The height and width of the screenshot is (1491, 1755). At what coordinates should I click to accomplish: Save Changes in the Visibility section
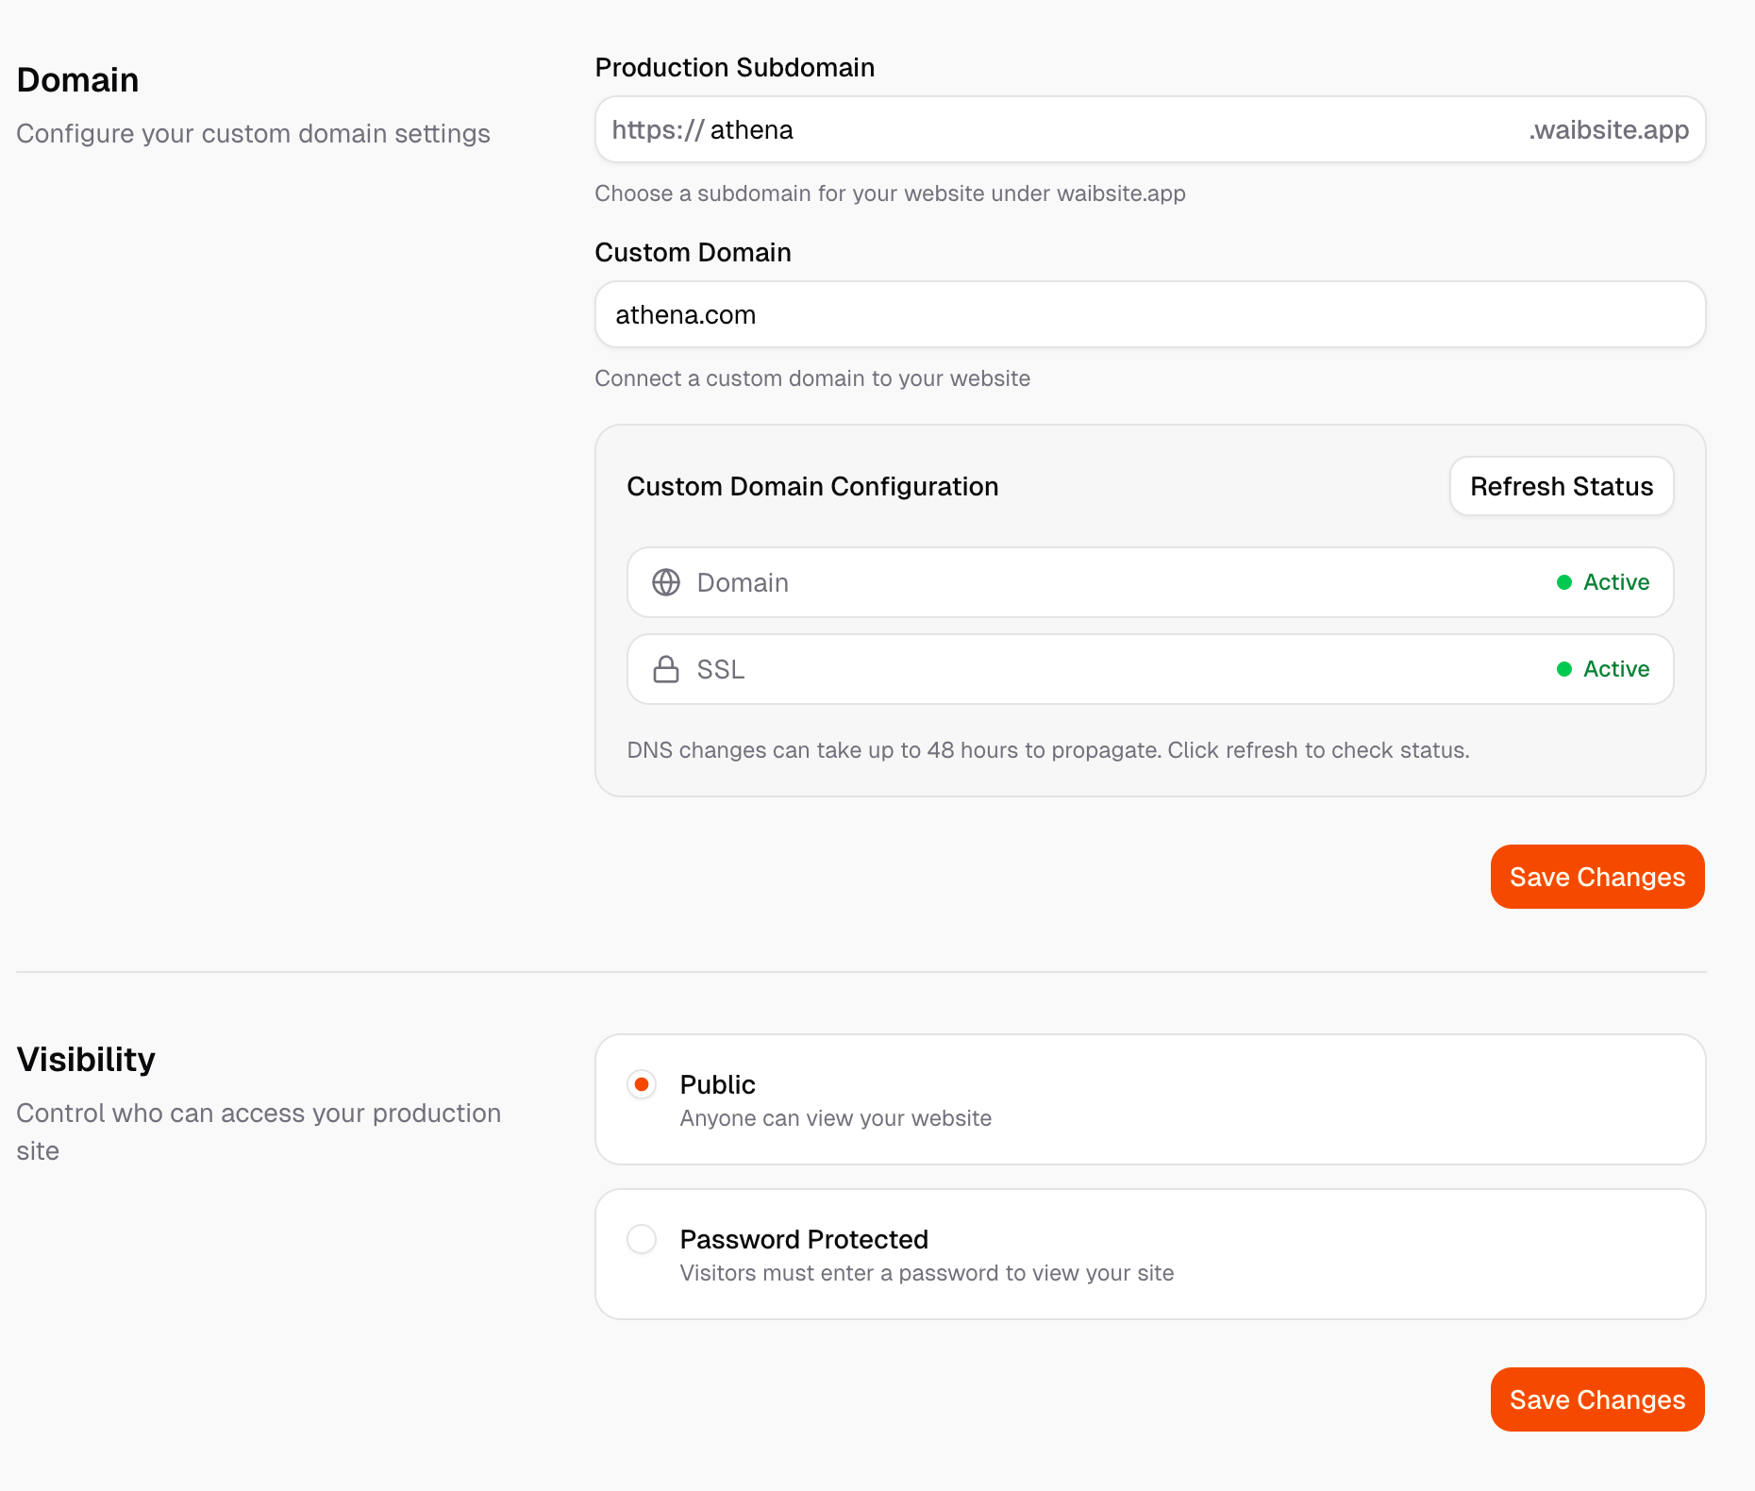click(x=1596, y=1399)
